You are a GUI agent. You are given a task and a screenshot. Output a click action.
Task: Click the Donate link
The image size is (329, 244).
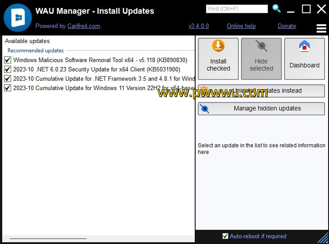point(287,26)
